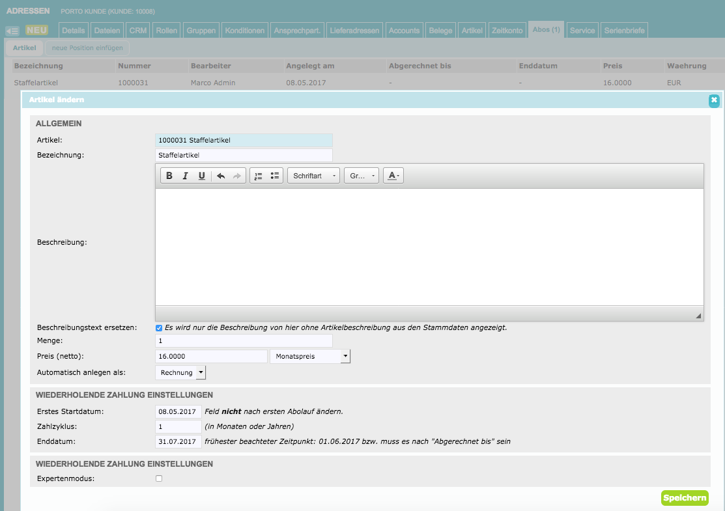Open the Zeitkonto tab
This screenshot has height=511, width=725.
click(507, 31)
